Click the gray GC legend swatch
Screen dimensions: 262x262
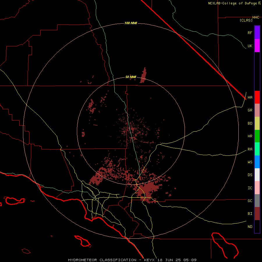tap(257, 201)
